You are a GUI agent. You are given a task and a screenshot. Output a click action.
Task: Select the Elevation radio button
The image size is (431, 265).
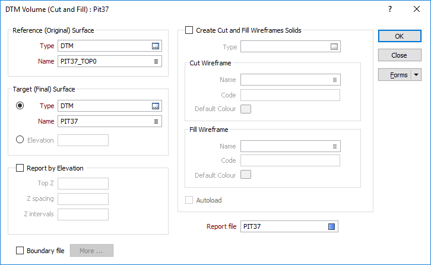(x=20, y=140)
